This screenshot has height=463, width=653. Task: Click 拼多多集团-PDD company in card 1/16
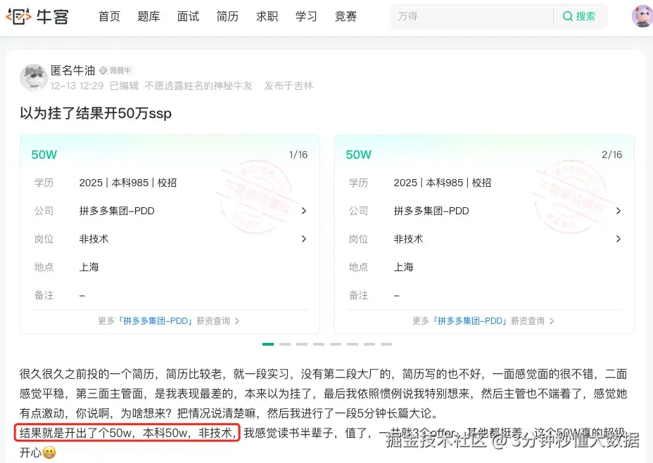click(117, 211)
